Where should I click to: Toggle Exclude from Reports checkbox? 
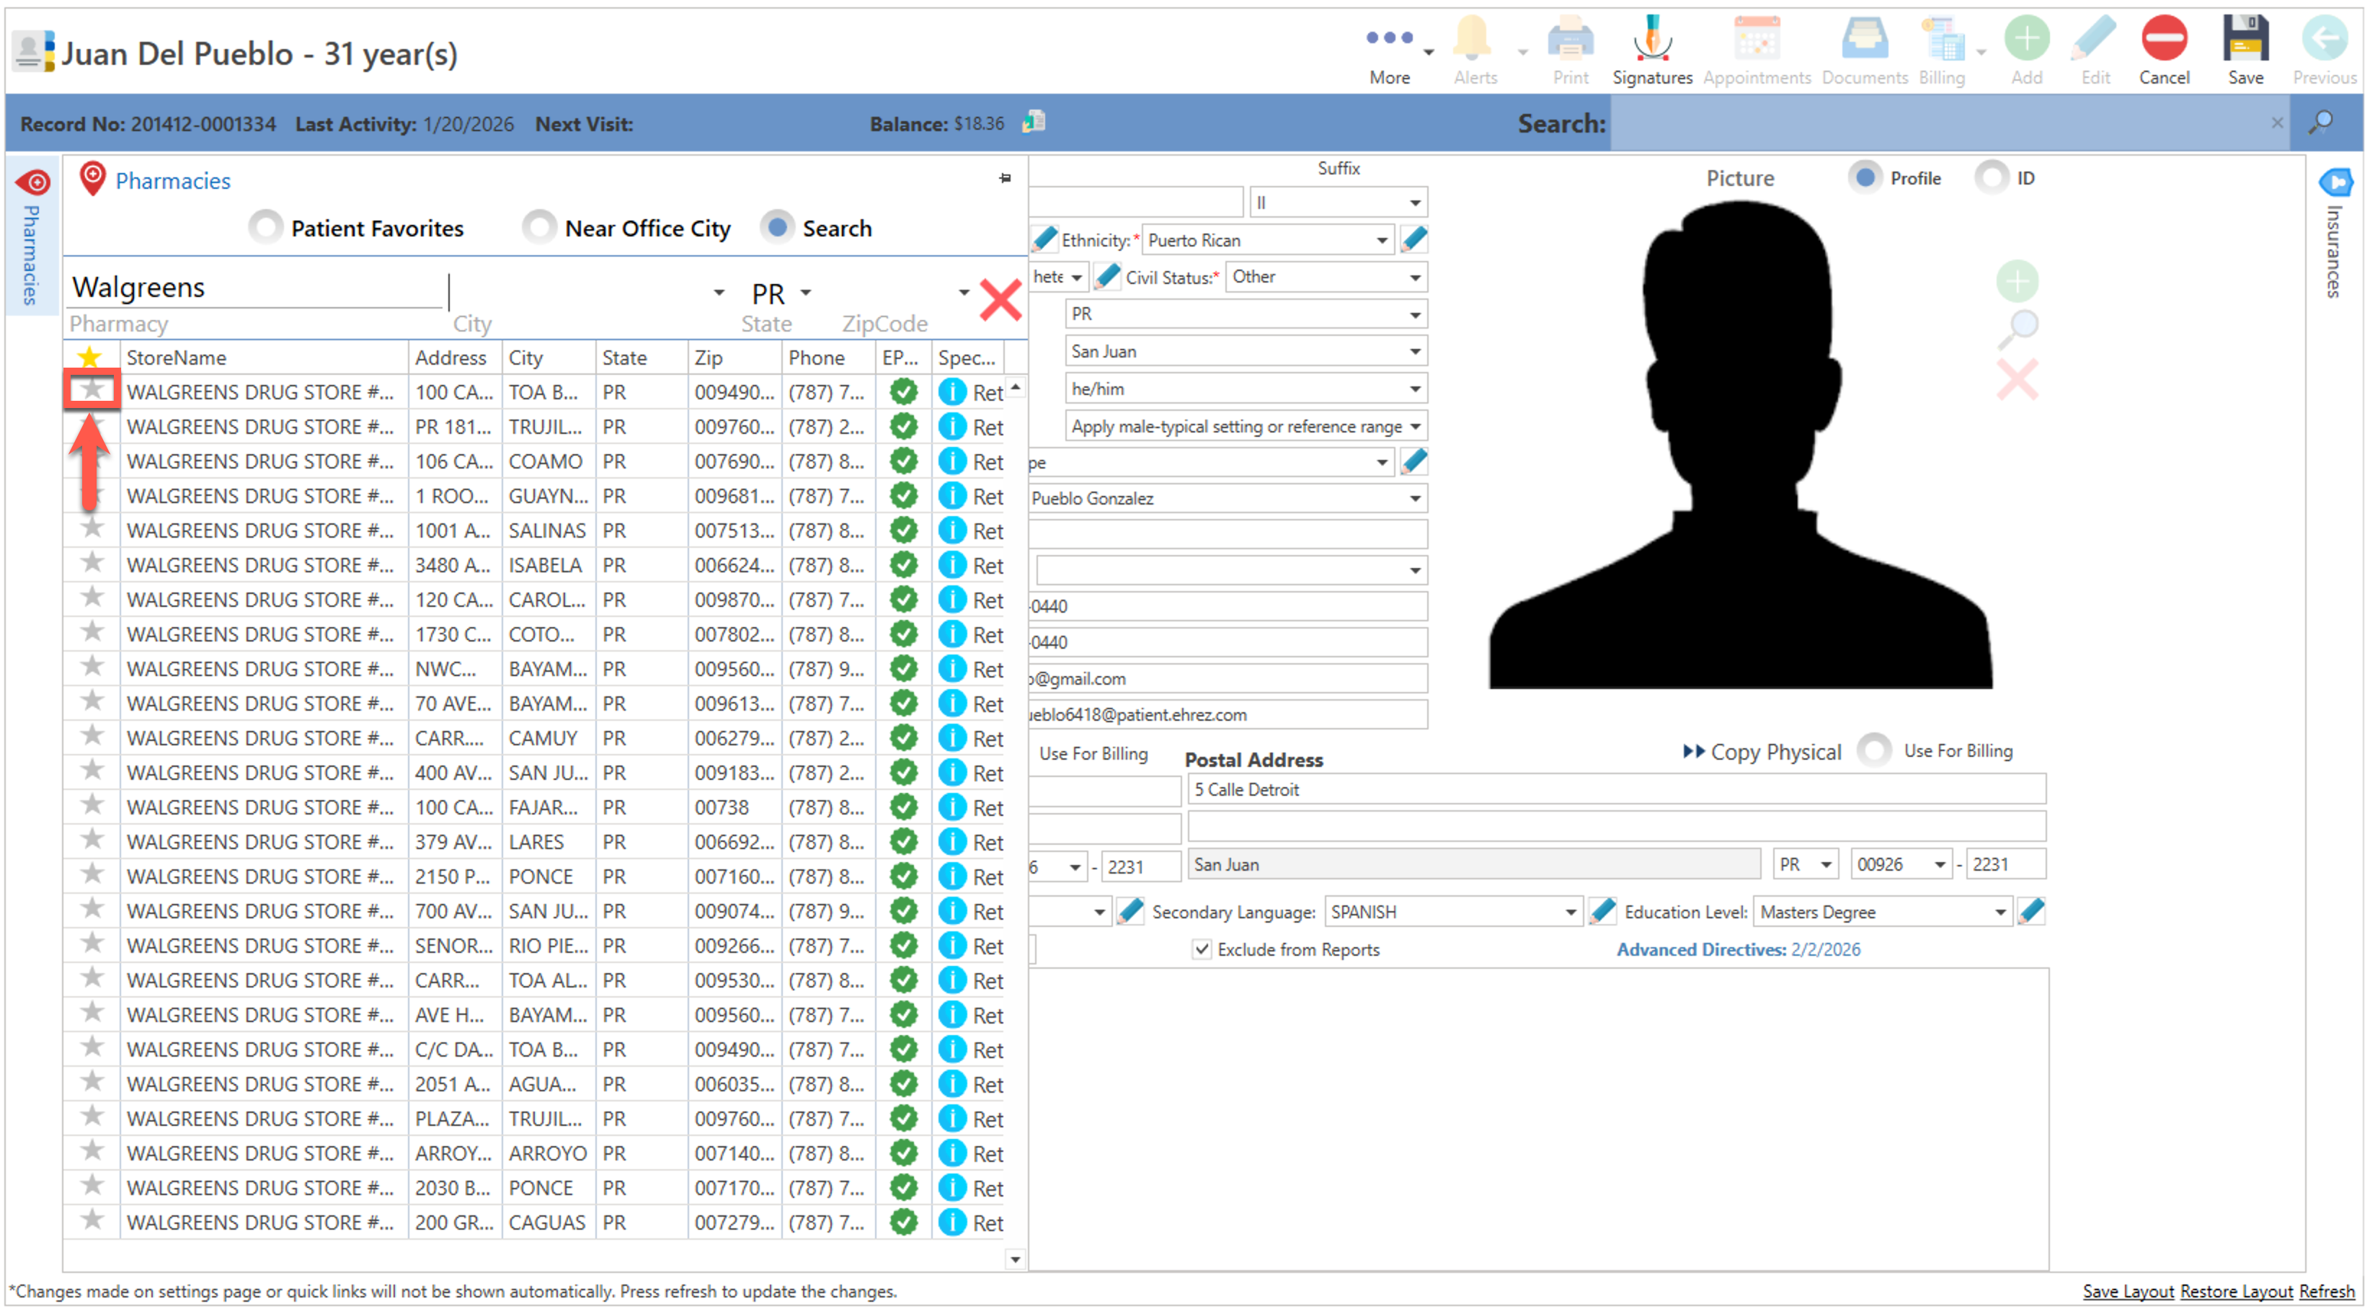click(x=1201, y=949)
